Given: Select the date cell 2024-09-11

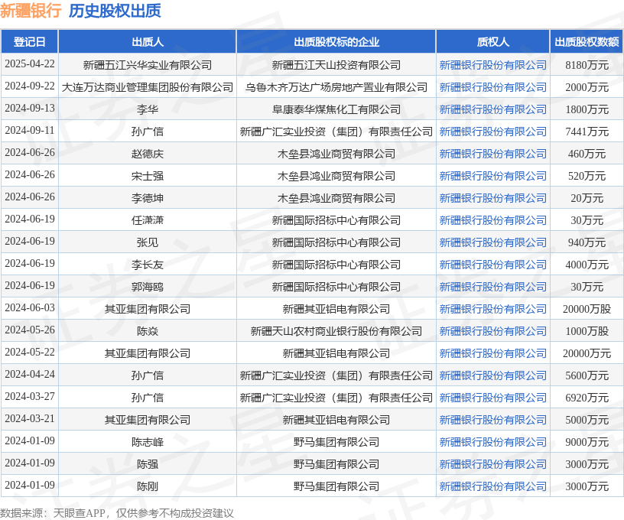Looking at the screenshot, I should tap(30, 131).
